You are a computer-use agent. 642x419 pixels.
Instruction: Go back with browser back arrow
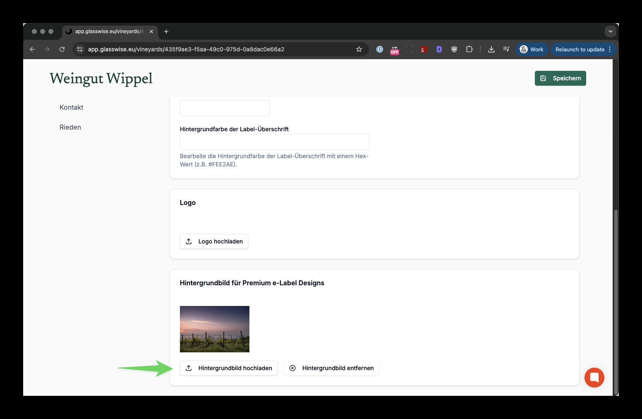(32, 49)
